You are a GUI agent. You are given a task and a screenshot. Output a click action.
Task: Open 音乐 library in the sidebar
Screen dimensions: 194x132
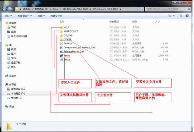point(14,67)
